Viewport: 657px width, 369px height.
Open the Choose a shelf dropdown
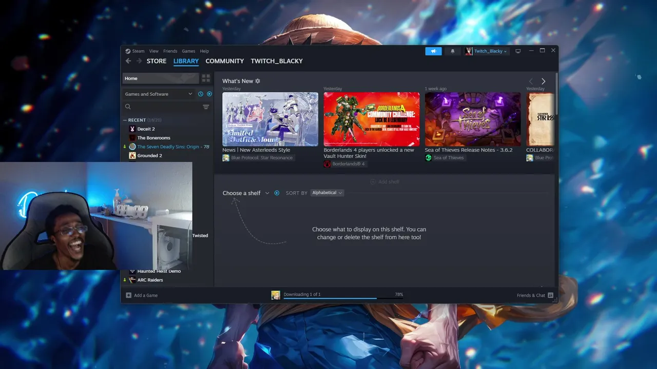click(x=246, y=193)
